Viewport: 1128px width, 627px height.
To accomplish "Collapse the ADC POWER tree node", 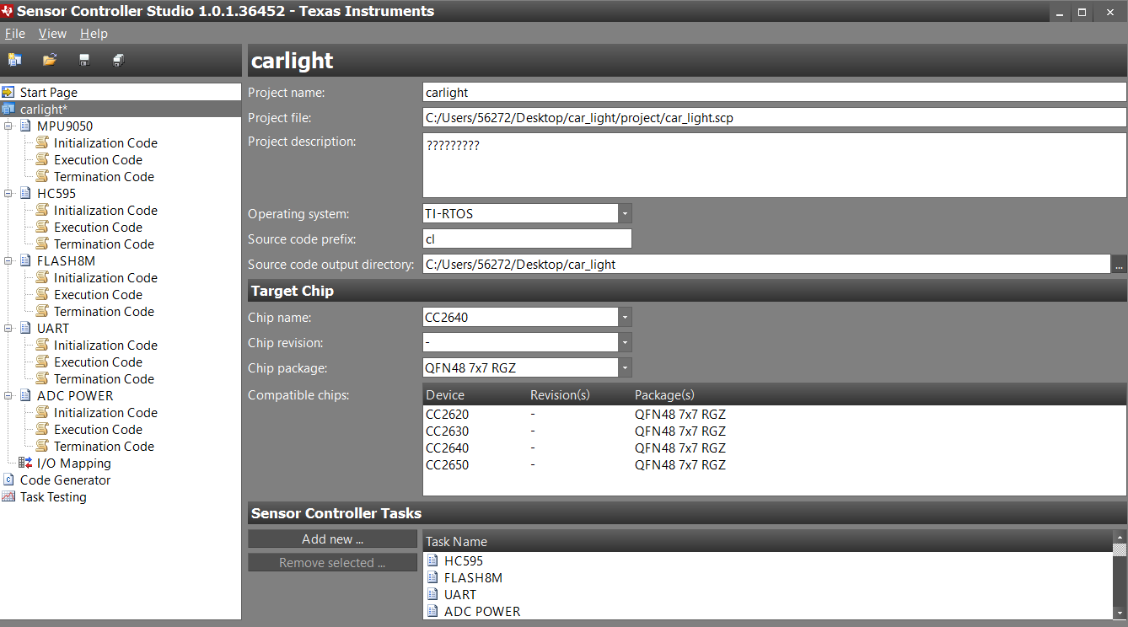I will (8, 395).
